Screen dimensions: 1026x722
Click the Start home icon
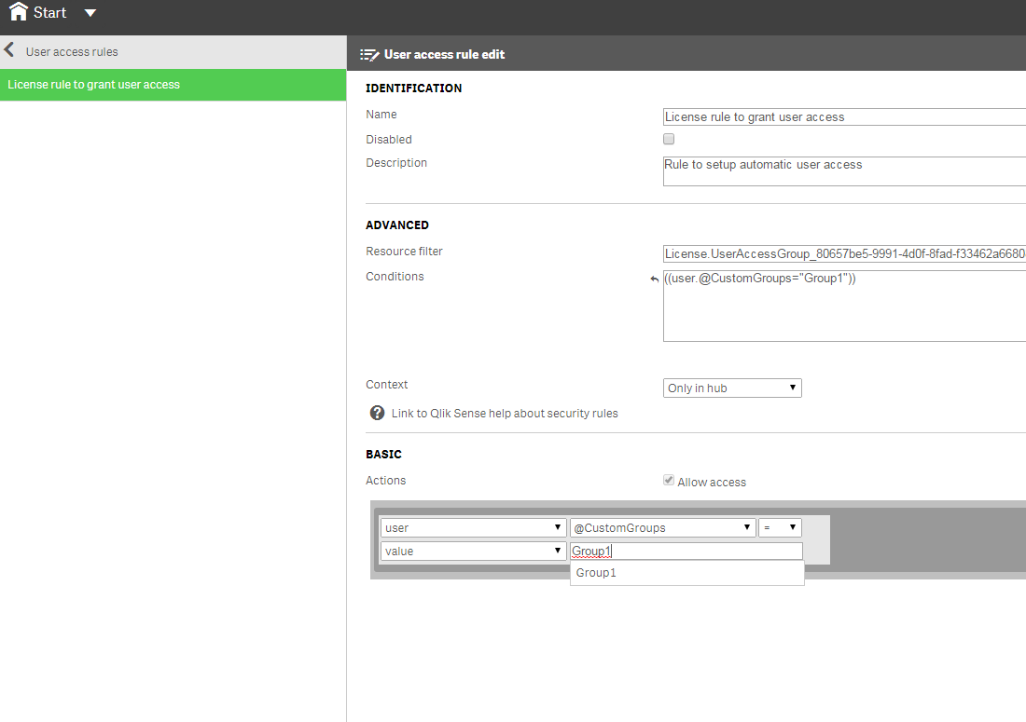18,12
